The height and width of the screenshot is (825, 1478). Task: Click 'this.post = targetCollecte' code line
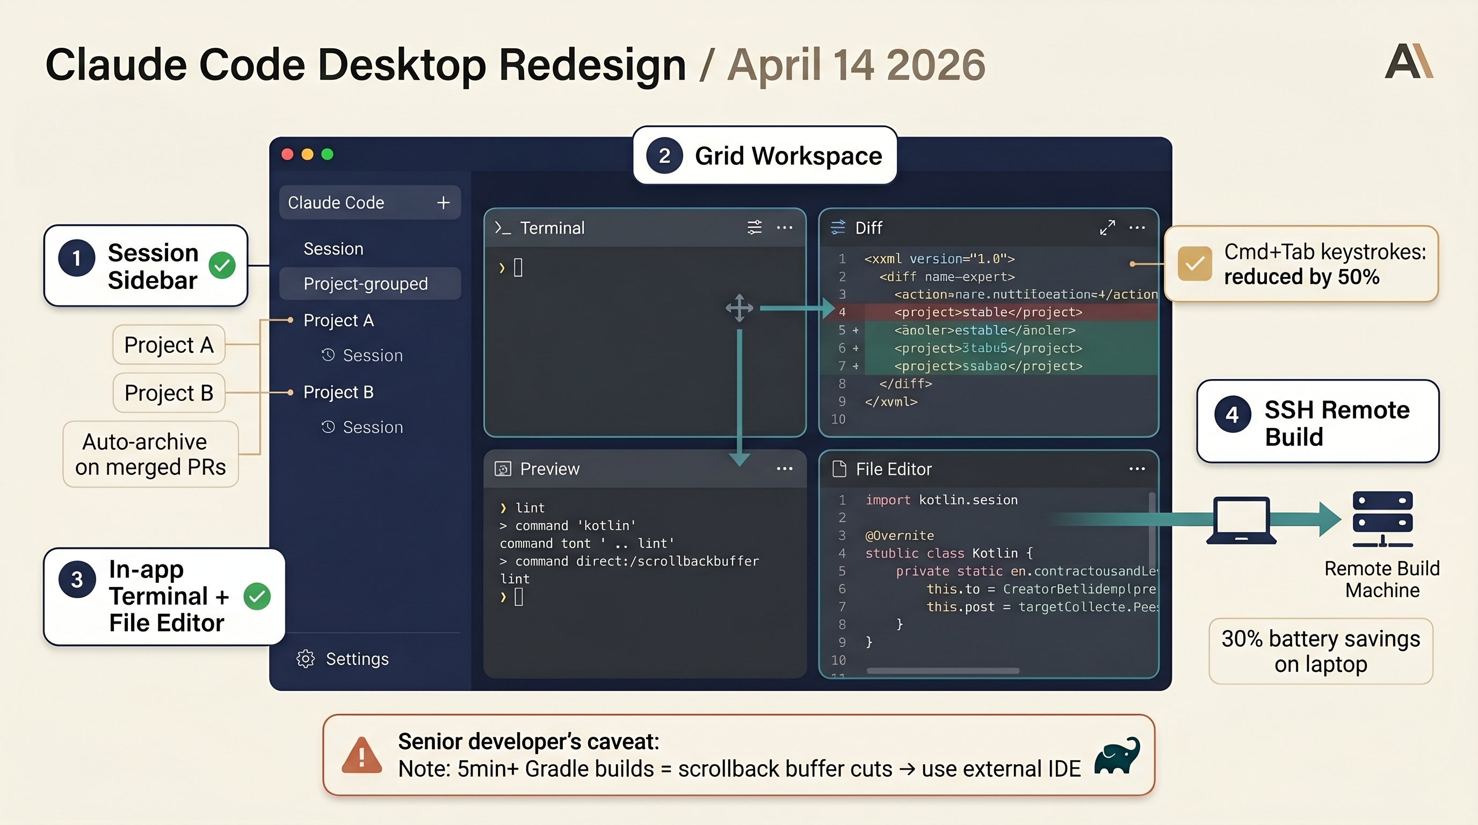point(1041,606)
